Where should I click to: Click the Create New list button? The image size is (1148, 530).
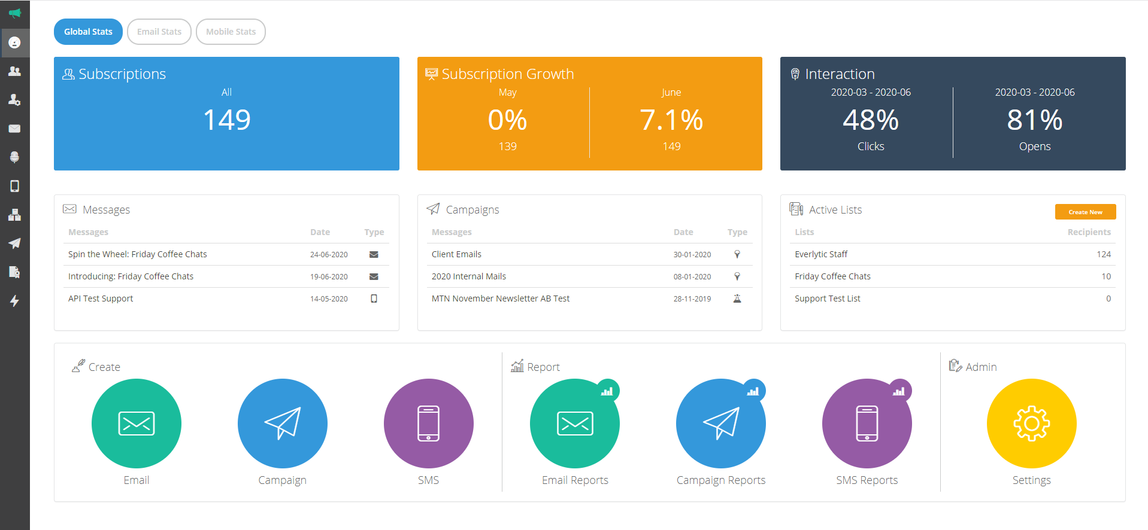pos(1085,212)
